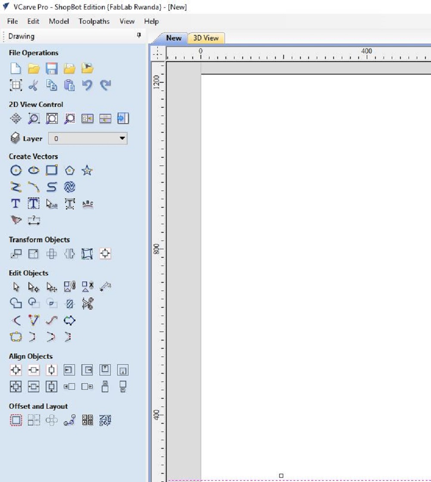Save the file with floppy icon
The width and height of the screenshot is (431, 482).
(x=52, y=68)
